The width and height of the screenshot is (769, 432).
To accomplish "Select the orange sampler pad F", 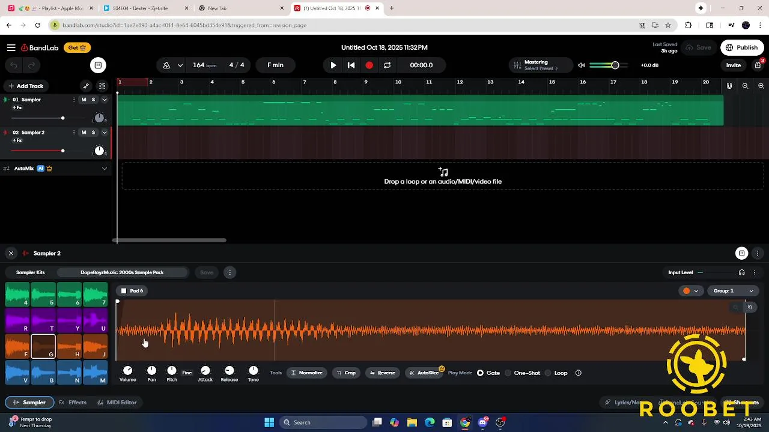I will point(17,346).
